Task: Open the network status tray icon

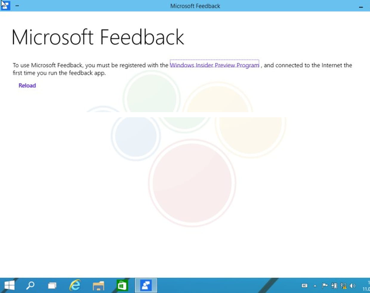Action: (x=343, y=286)
